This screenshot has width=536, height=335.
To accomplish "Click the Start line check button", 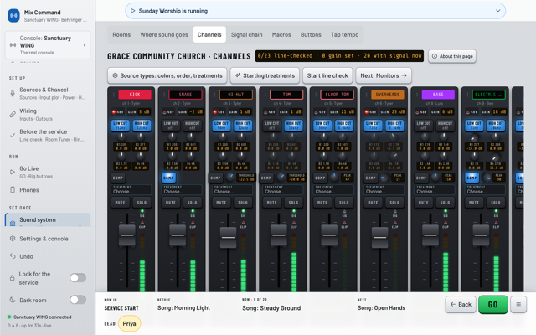I will [327, 75].
